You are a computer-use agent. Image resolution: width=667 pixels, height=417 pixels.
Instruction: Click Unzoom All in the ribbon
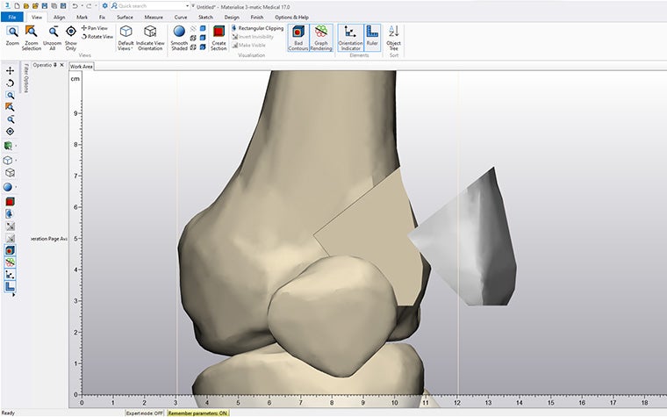pos(53,38)
